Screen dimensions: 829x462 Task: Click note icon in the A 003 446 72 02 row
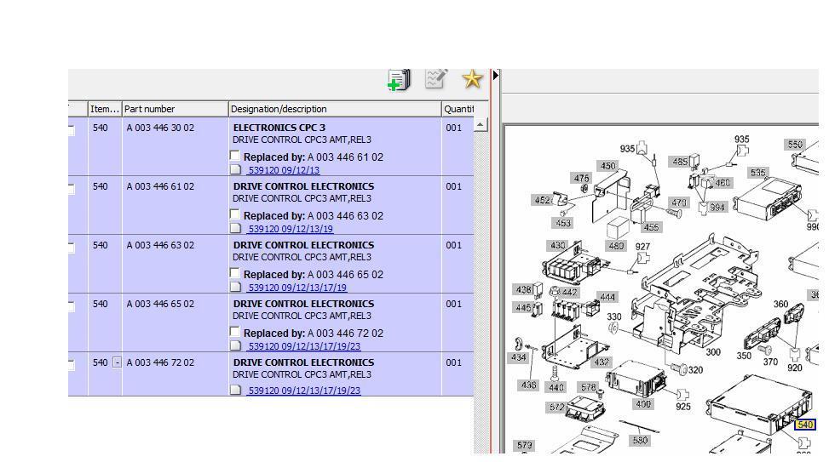coord(236,390)
